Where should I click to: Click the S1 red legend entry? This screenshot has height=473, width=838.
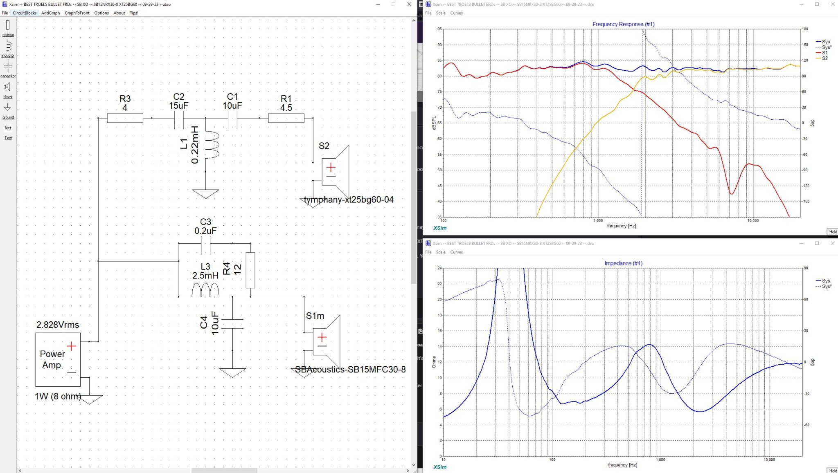click(x=822, y=53)
